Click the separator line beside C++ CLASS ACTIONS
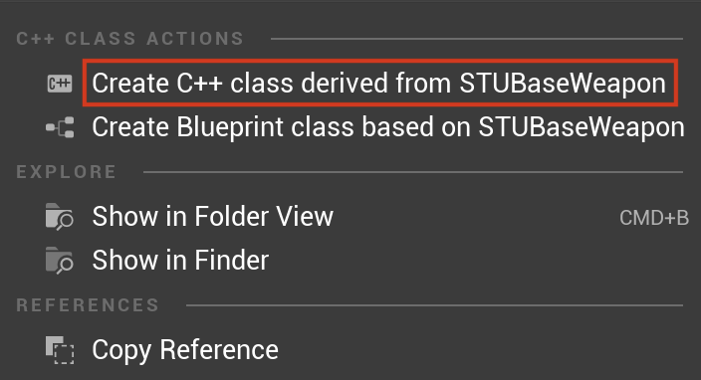This screenshot has width=701, height=380. [x=477, y=39]
